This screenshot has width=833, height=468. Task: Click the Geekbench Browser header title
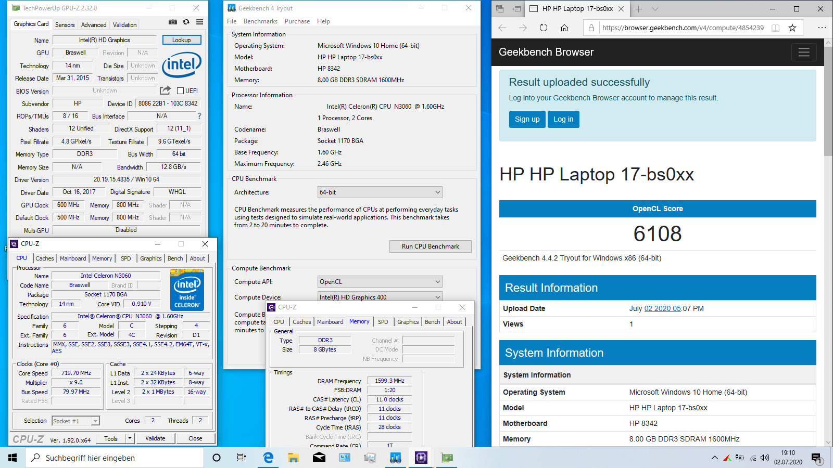point(546,52)
